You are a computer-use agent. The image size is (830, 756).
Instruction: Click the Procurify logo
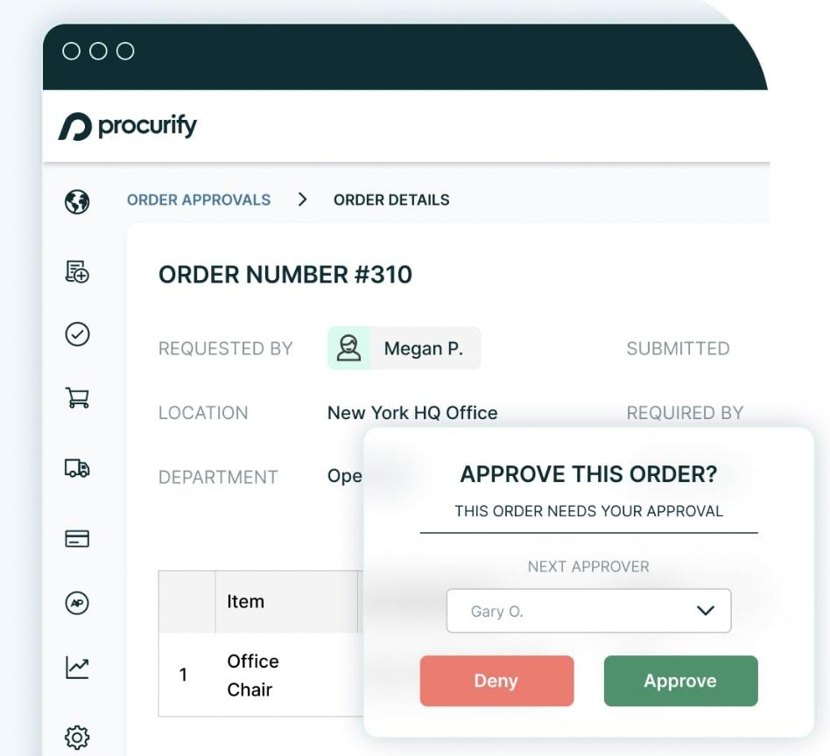[128, 127]
